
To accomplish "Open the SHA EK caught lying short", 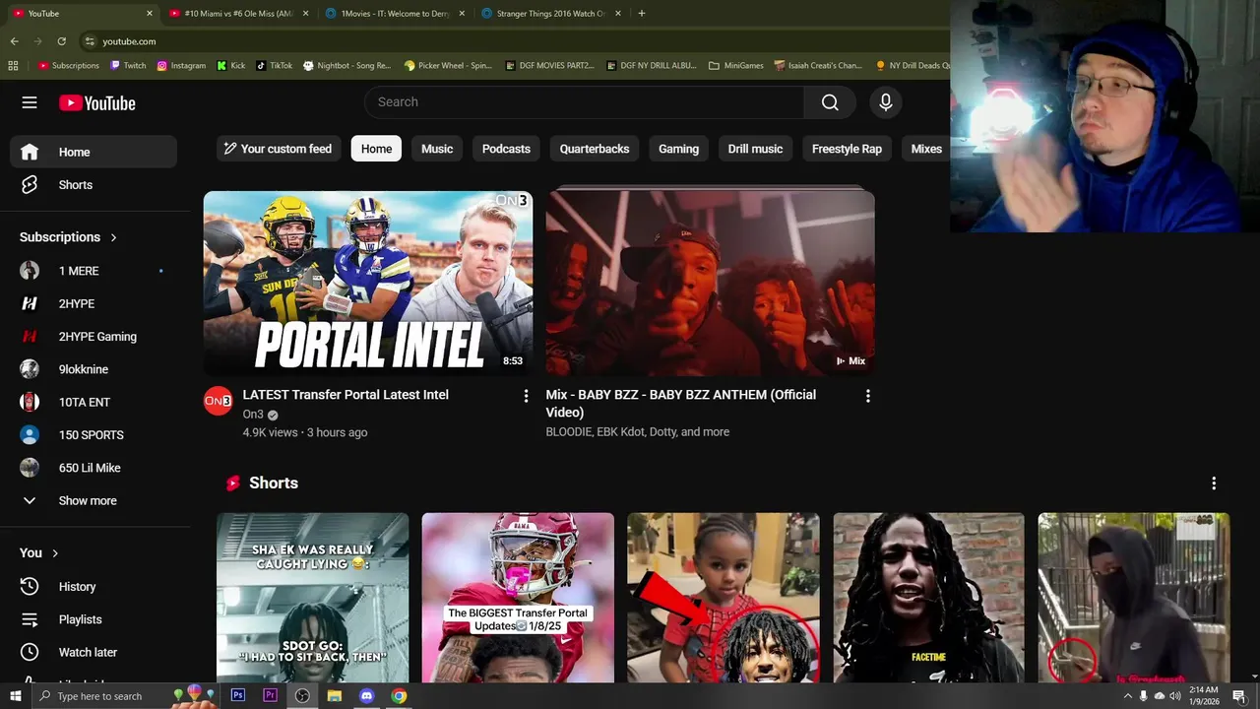I will point(313,598).
